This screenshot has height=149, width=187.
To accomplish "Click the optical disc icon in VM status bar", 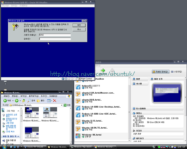I will (66, 79).
